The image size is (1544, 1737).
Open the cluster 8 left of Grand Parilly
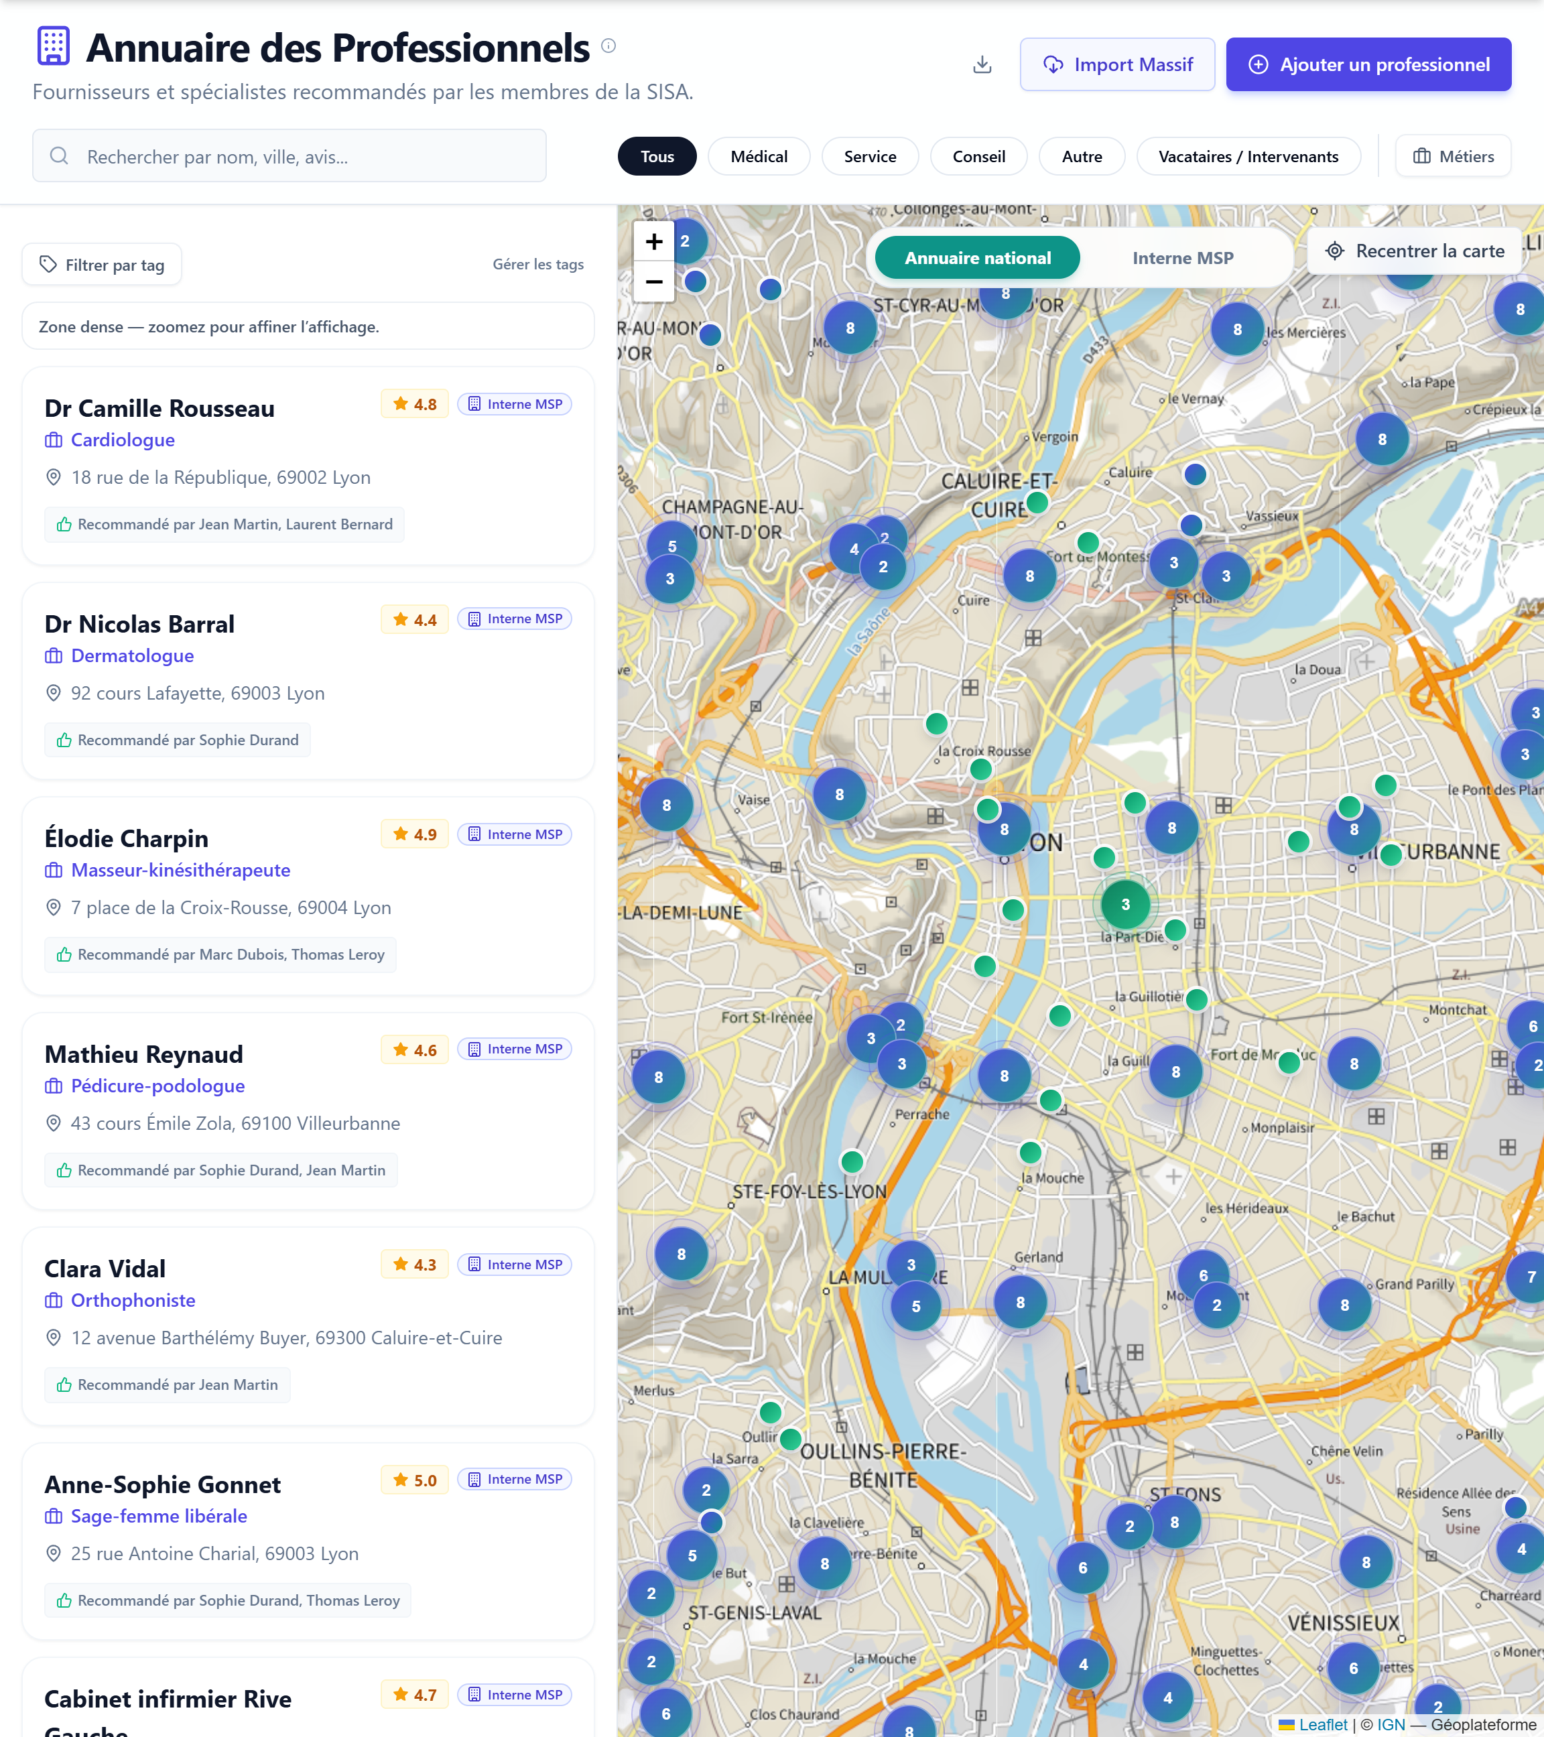point(1344,1305)
